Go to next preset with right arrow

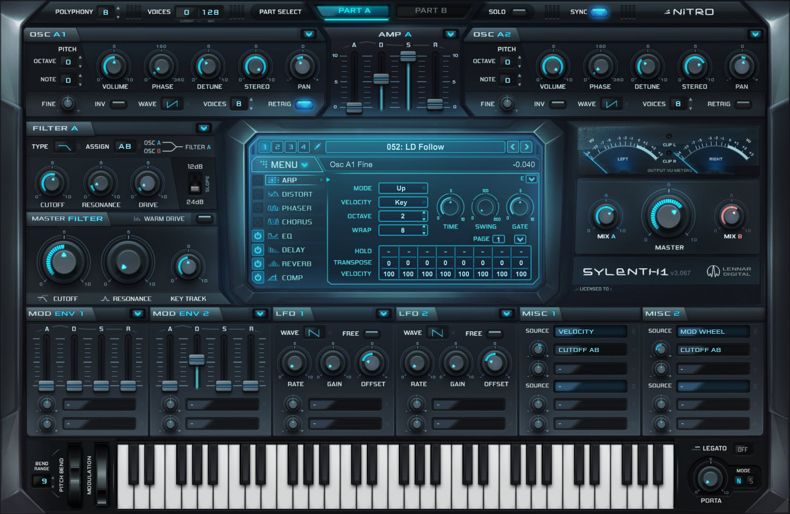pos(526,147)
